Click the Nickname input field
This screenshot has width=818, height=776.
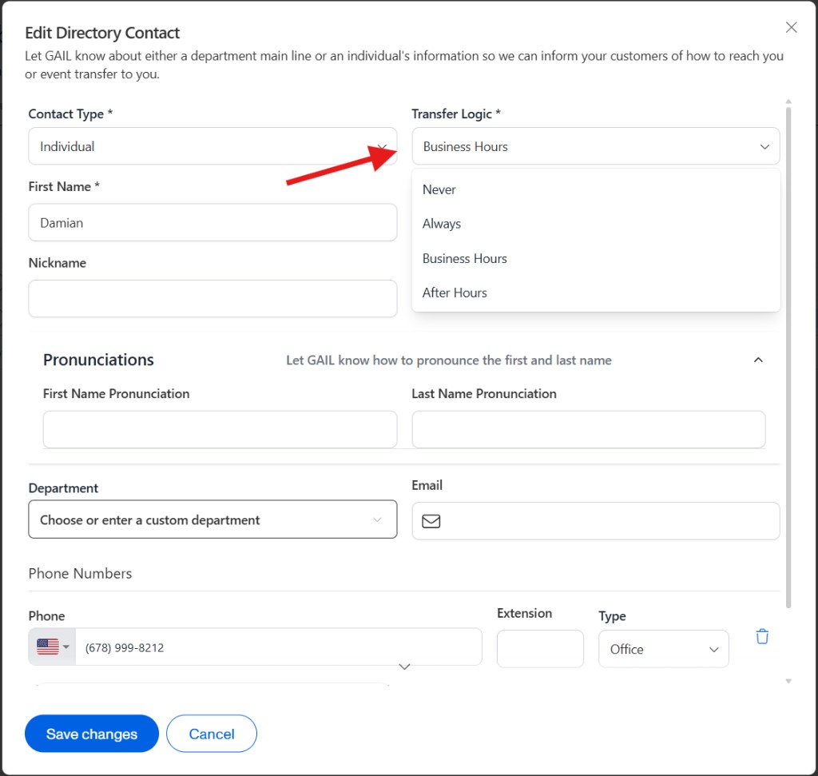point(212,298)
